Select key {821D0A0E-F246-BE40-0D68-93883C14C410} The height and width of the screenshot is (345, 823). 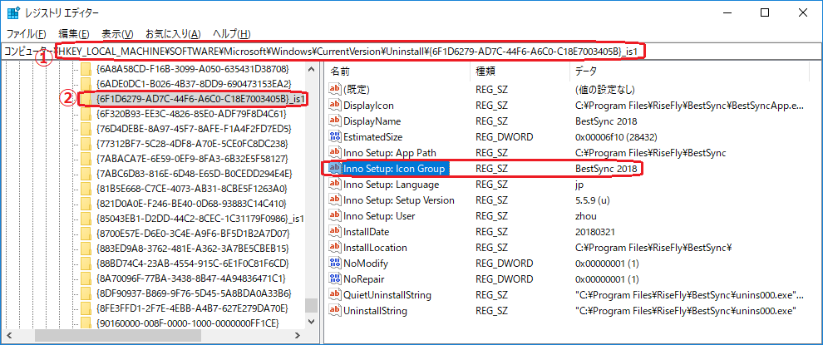coord(191,203)
